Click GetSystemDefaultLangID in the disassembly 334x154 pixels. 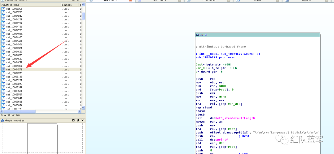tap(235, 118)
